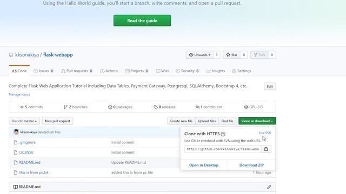Click the Manage topics link

click(x=19, y=94)
